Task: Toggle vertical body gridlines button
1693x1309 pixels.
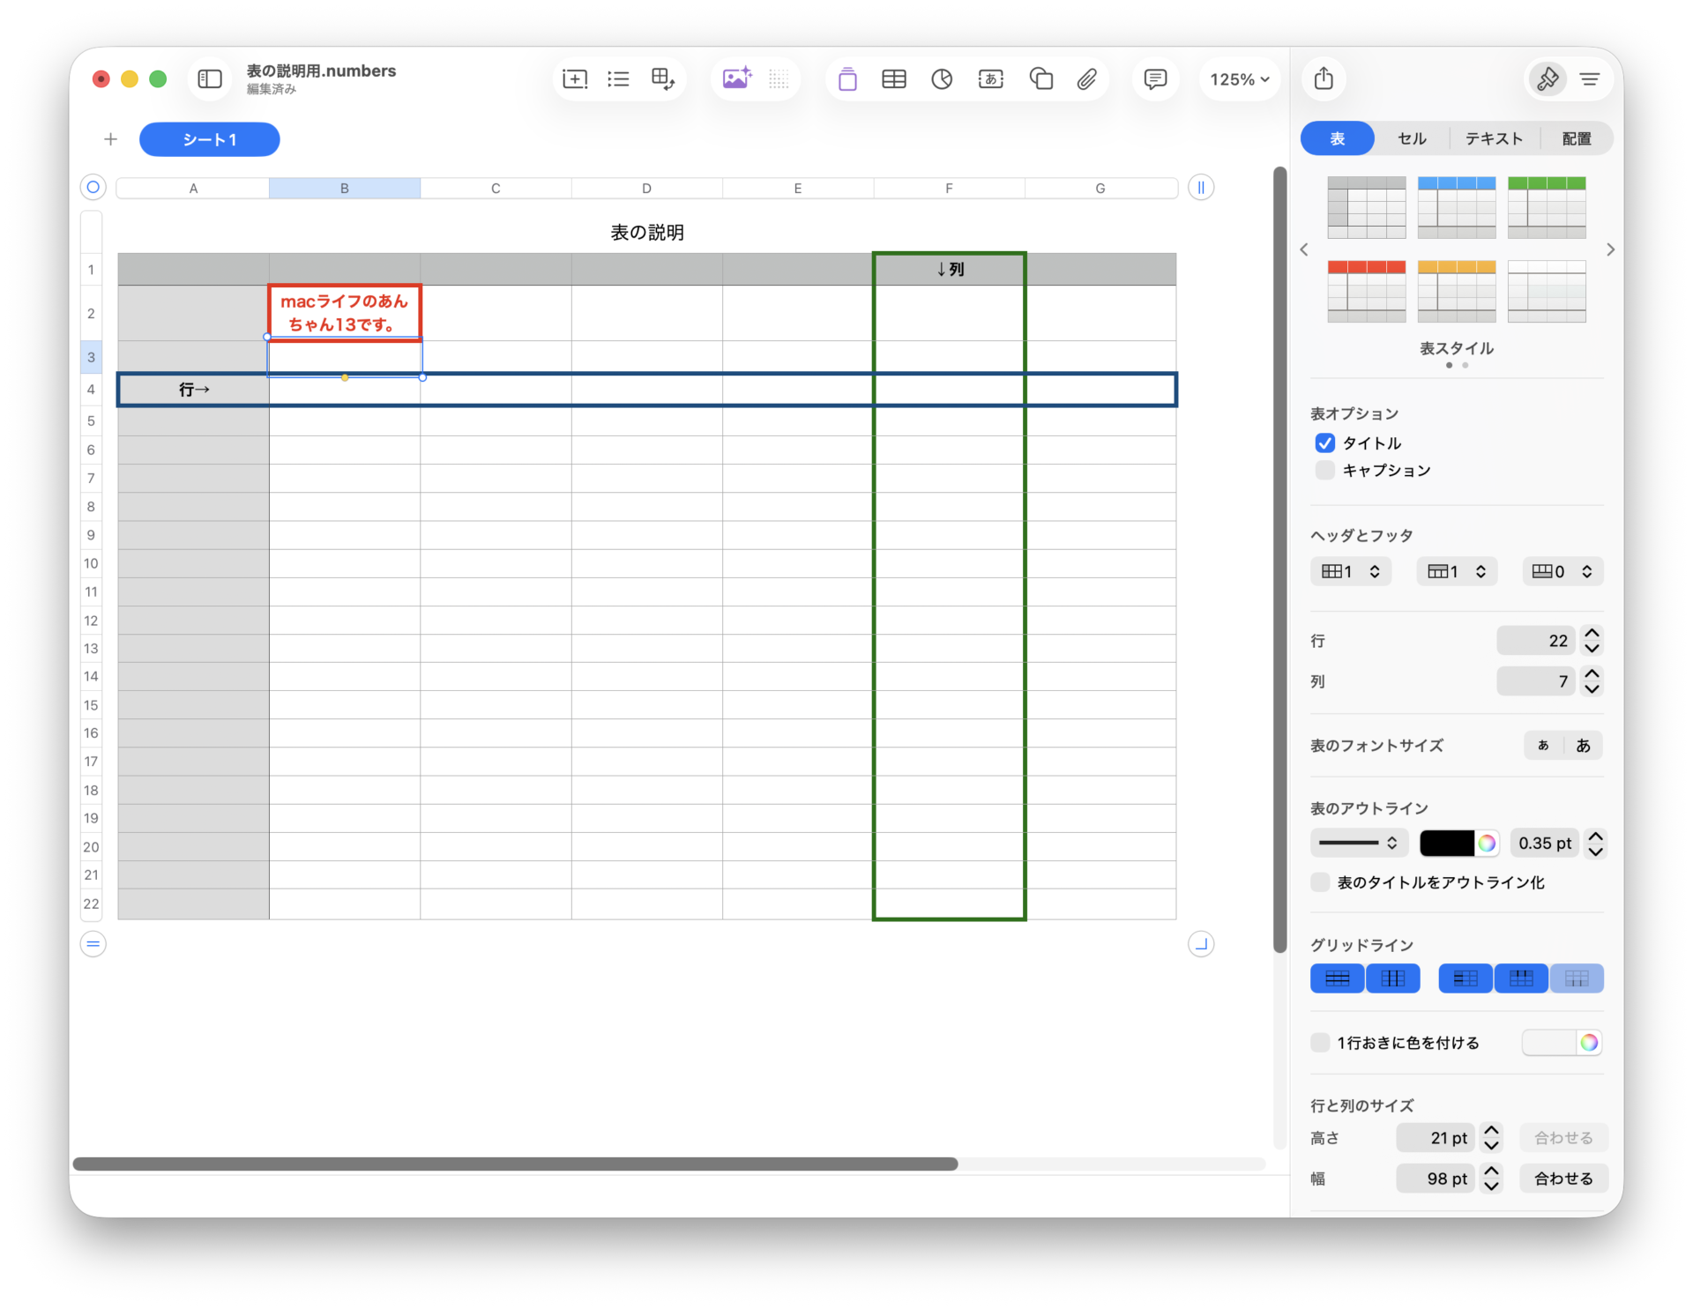Action: point(1393,978)
